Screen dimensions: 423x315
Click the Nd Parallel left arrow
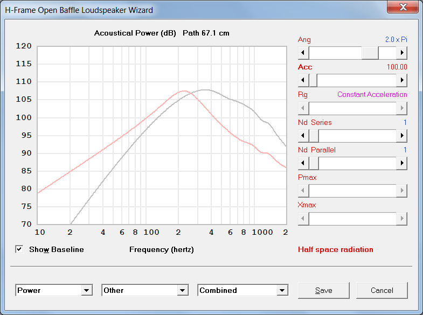point(303,163)
